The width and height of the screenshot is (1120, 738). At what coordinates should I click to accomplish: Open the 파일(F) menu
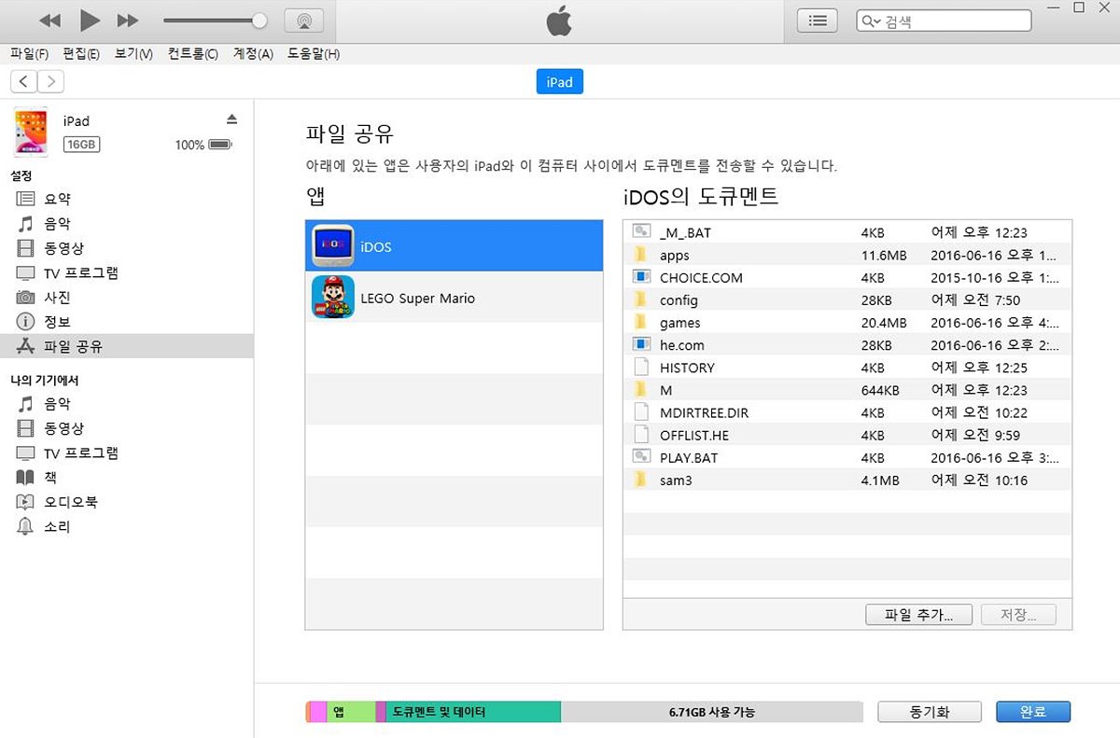click(x=29, y=54)
